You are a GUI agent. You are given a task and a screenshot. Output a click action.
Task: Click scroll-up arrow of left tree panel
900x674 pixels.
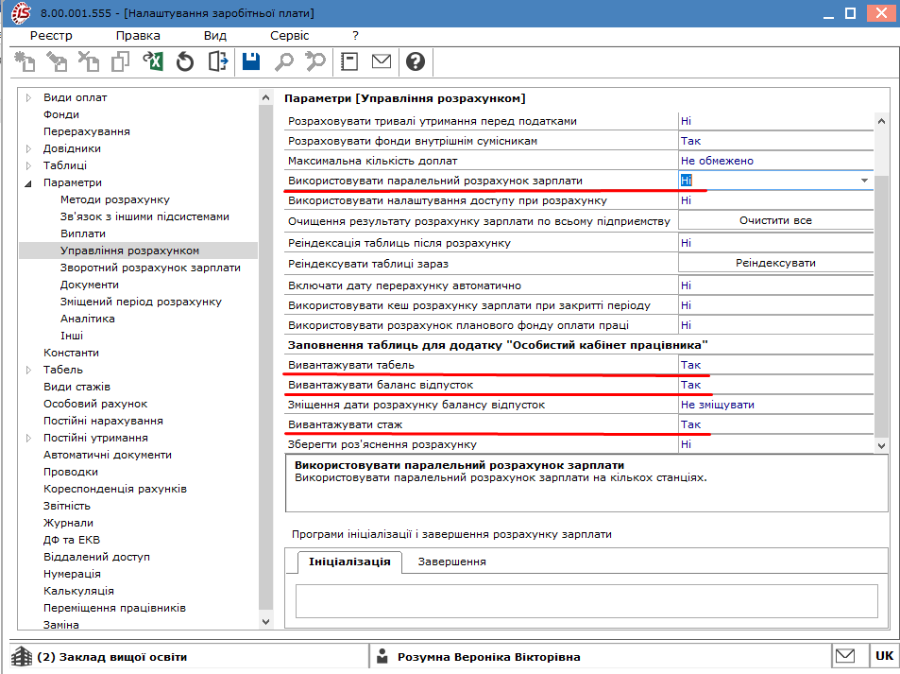pyautogui.click(x=265, y=97)
